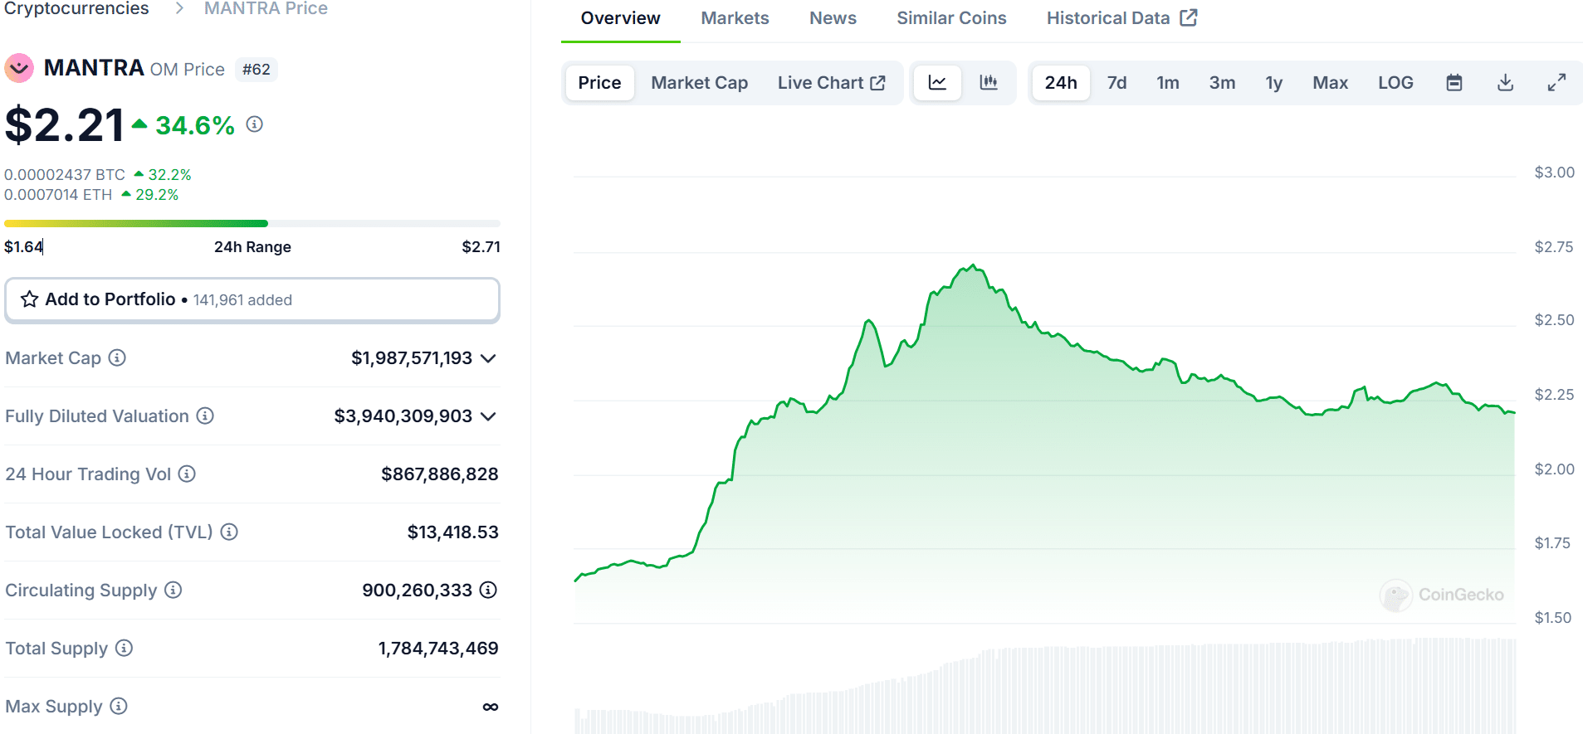The width and height of the screenshot is (1583, 734).
Task: Open Live Chart external link
Action: pyautogui.click(x=832, y=83)
